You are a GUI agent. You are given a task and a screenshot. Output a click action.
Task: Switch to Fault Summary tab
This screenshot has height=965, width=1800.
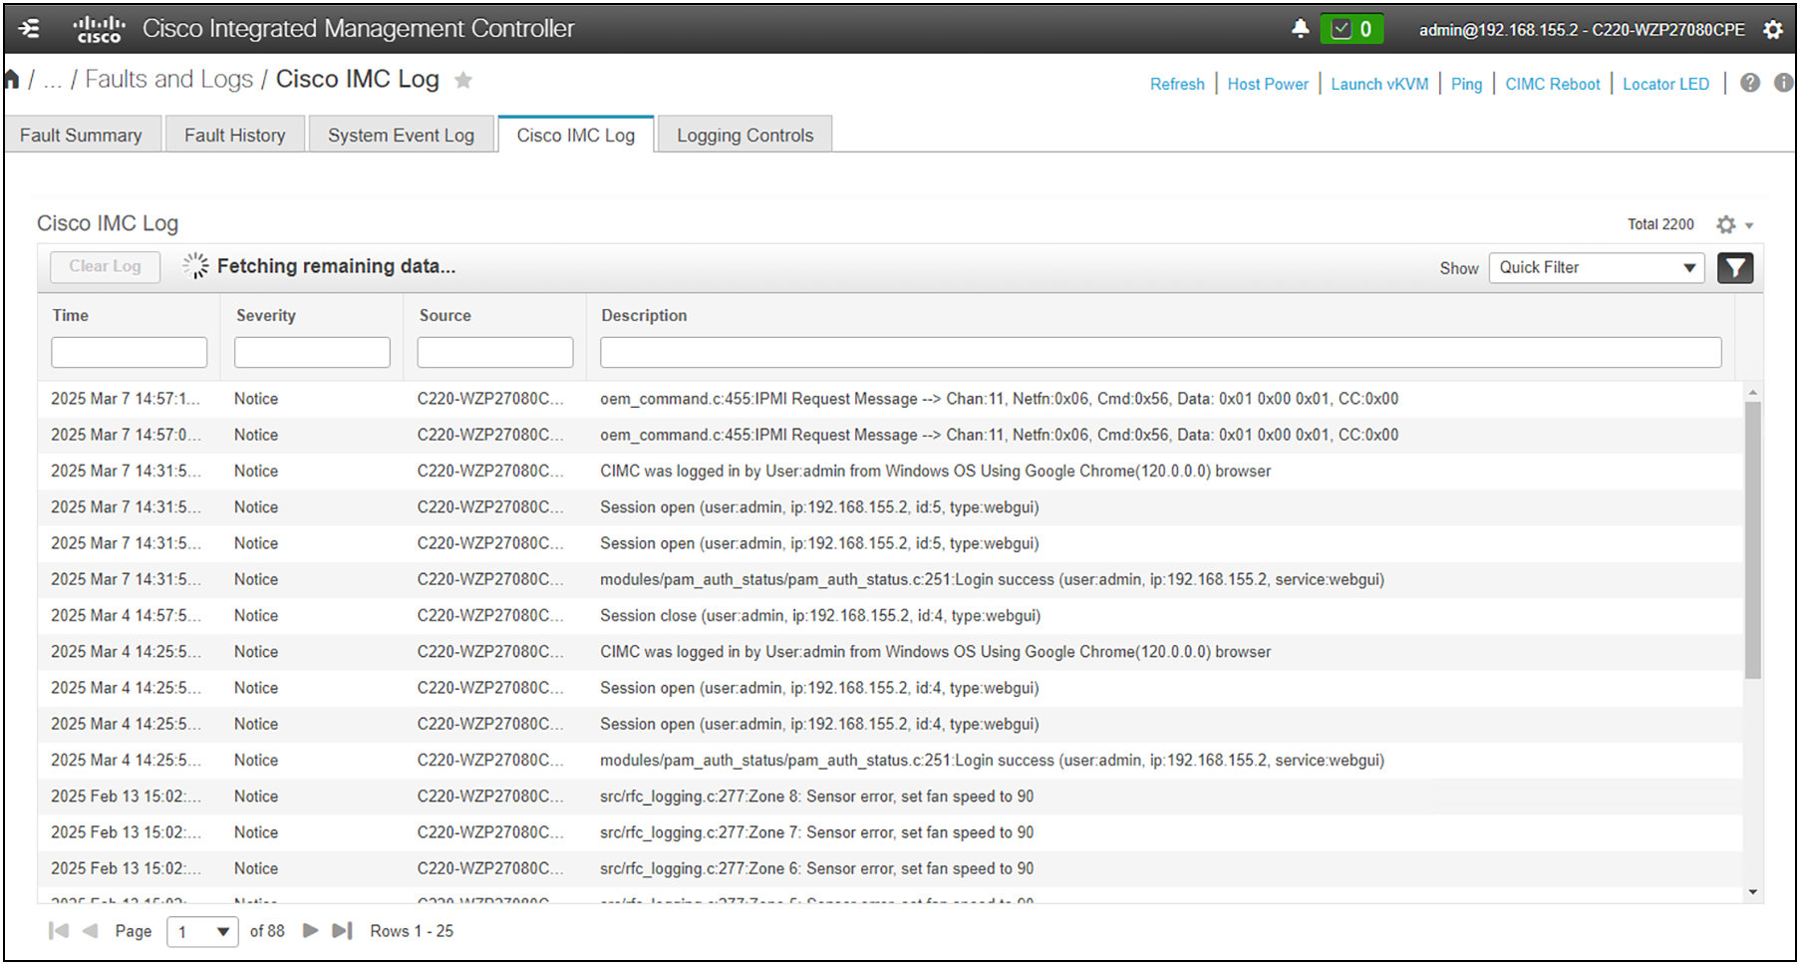[81, 135]
